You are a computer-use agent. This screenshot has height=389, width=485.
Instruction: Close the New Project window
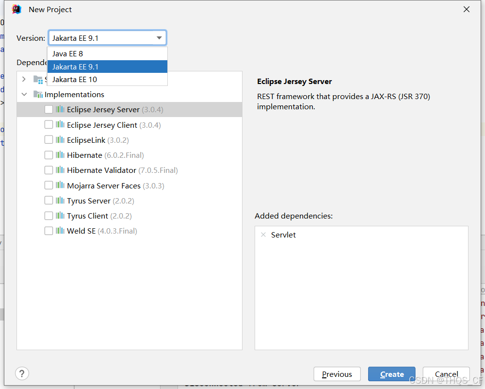point(467,9)
